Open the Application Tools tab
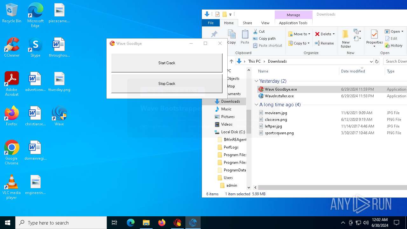This screenshot has width=407, height=229. (293, 23)
